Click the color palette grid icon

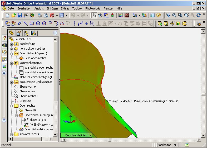click(x=120, y=15)
